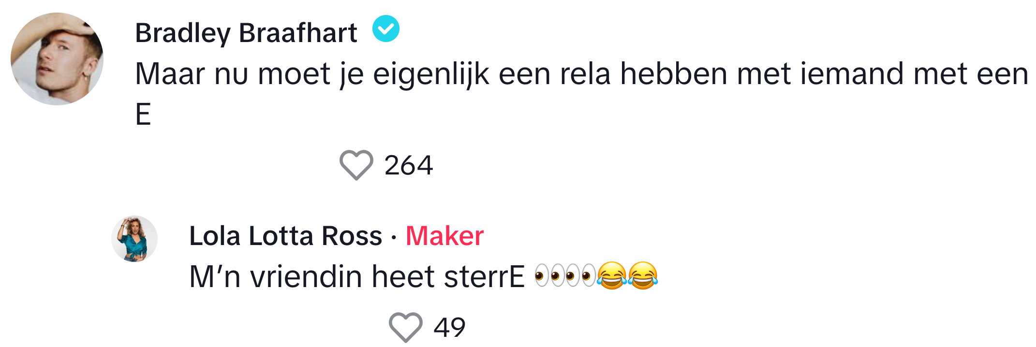
Task: Click the word "sterrE" in the reply
Action: coord(484,277)
